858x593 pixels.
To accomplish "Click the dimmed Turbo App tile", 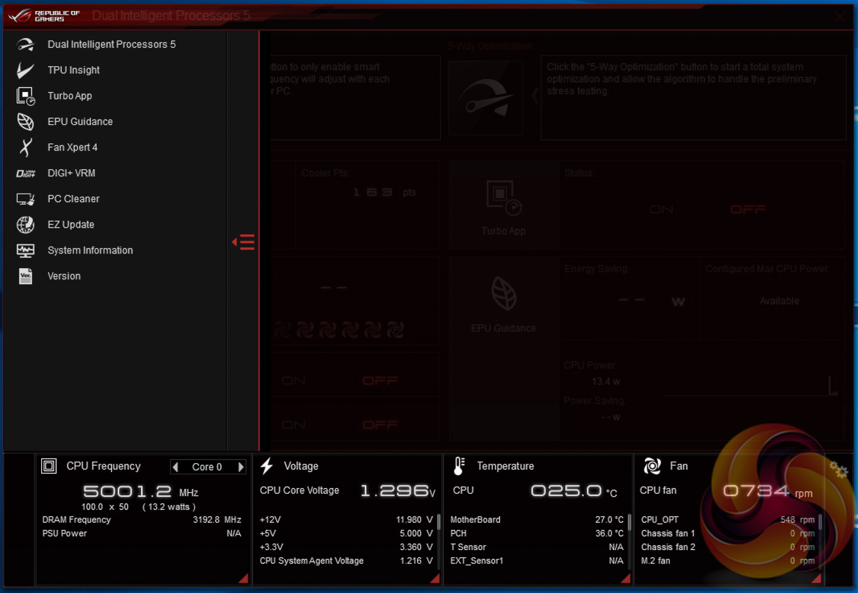I will pyautogui.click(x=504, y=205).
